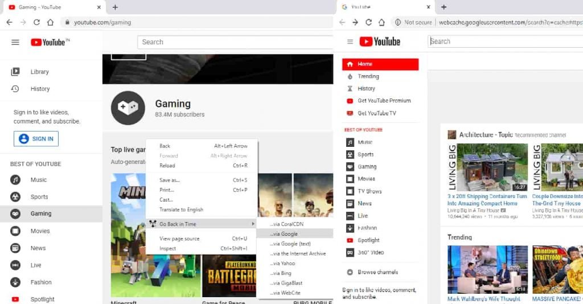The image size is (583, 304).
Task: Reload the left browser page
Action: (36, 22)
